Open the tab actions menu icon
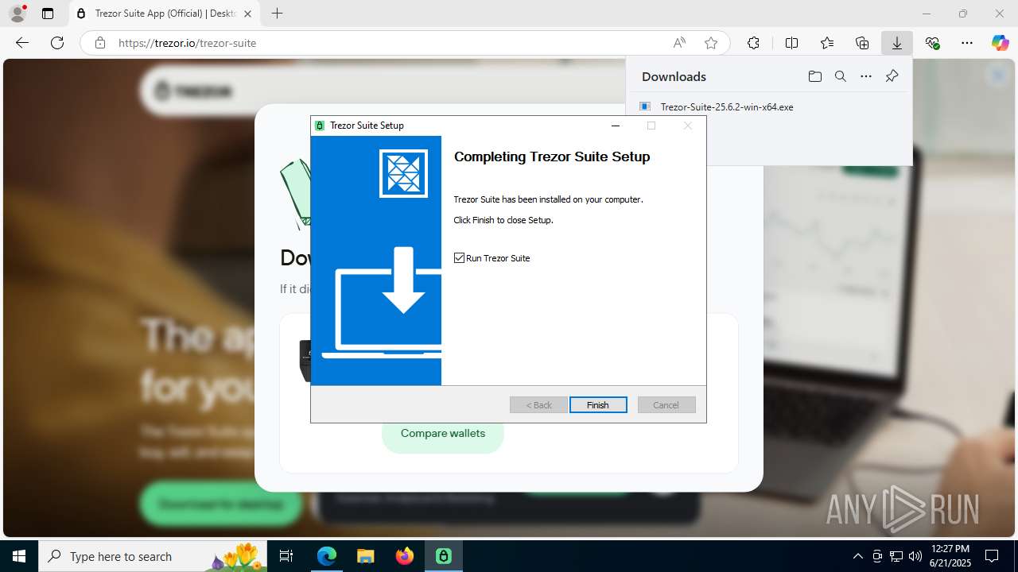 (x=48, y=14)
